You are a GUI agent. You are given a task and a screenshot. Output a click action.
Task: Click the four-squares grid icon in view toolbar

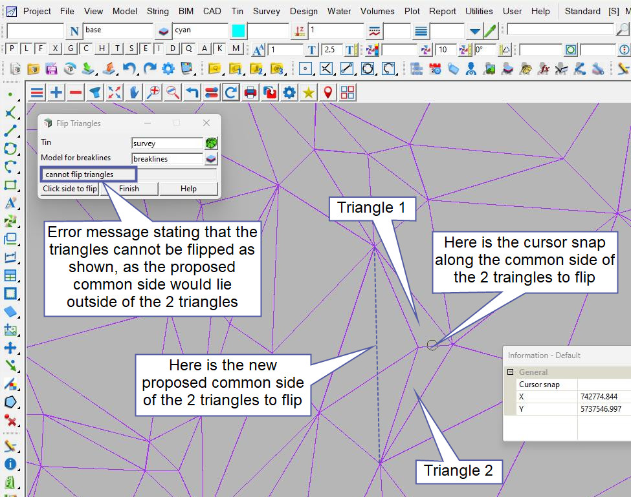(348, 93)
